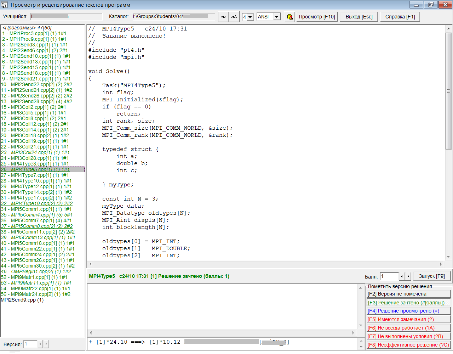Viewport: 453px width, 354px height.
Task: Click code editor scroll down arrow
Action: 448,257
